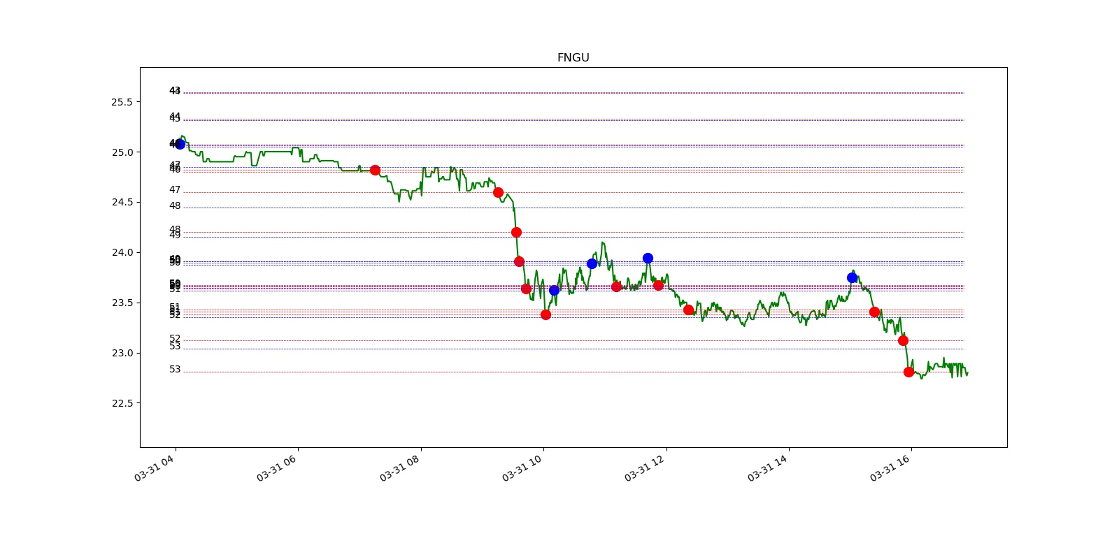The height and width of the screenshot is (559, 1119).
Task: Click the 03-31 14 x-axis label
Action: pyautogui.click(x=767, y=468)
